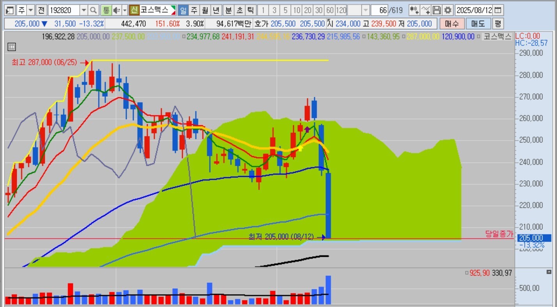This screenshot has height=307, width=557.
Task: Click the stock search magnifier icon
Action: tap(93, 10)
